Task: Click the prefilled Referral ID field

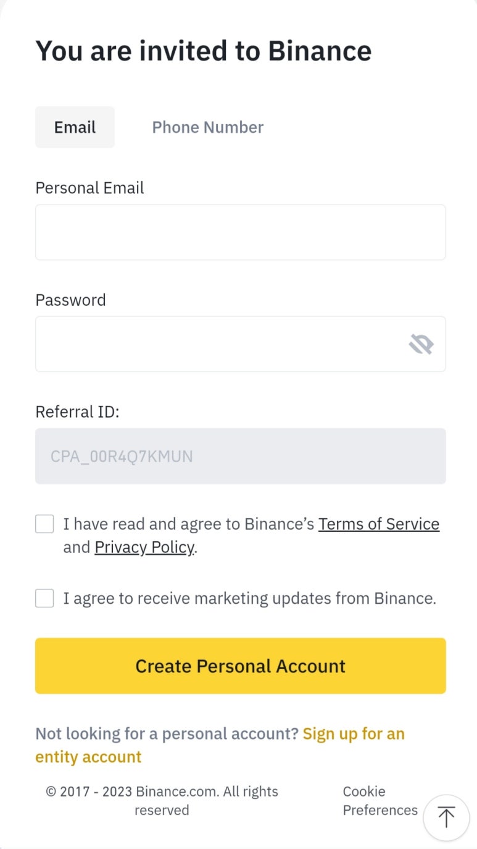Action: [240, 456]
